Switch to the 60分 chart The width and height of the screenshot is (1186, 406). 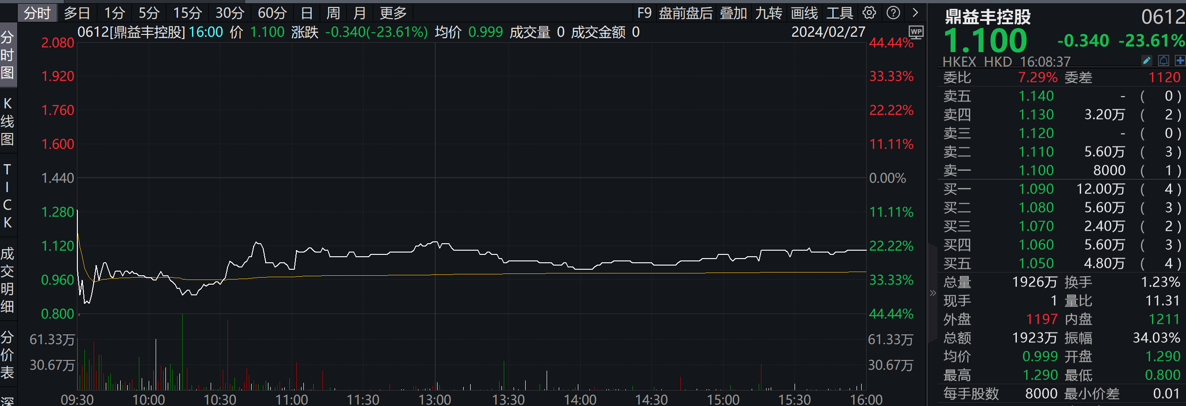[272, 13]
